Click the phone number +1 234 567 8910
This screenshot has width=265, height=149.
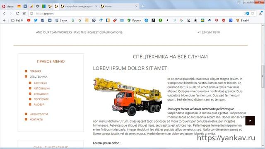pyautogui.click(x=209, y=32)
